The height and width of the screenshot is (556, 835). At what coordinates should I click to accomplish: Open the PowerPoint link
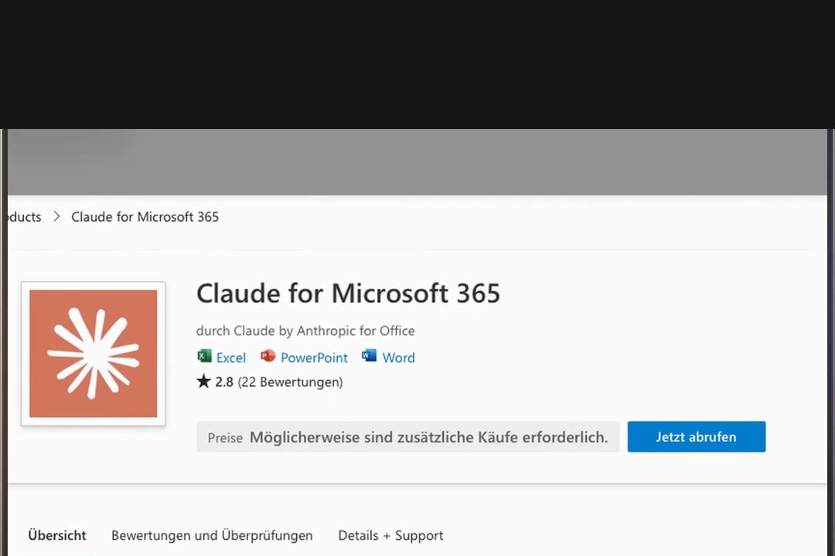(x=314, y=358)
